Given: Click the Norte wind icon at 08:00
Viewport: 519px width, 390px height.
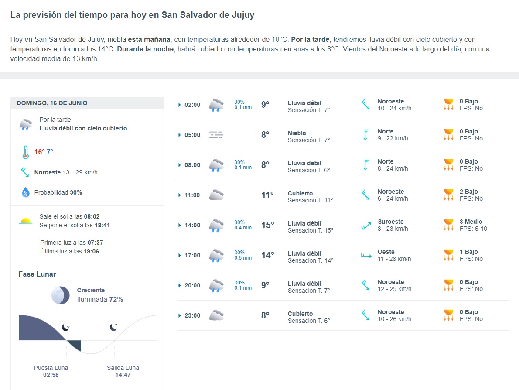Looking at the screenshot, I should click(365, 165).
